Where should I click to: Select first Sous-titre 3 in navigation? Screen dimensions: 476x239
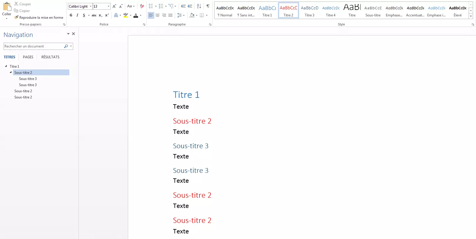click(28, 79)
